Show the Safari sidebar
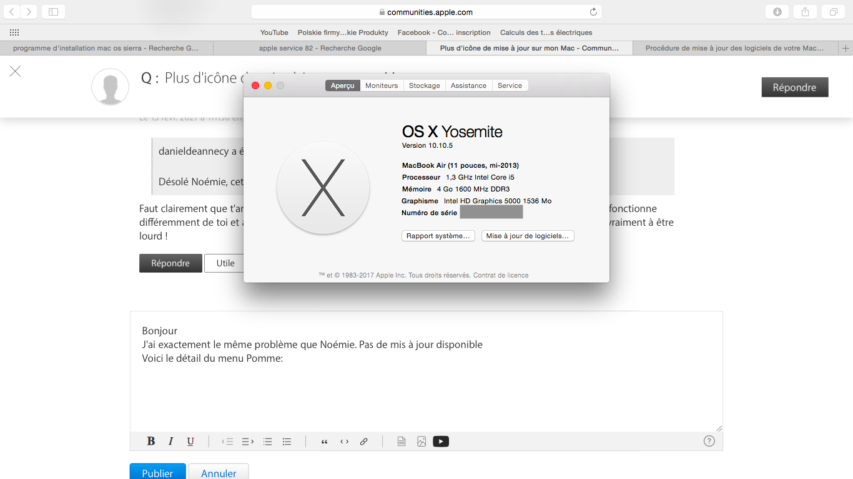853x479 pixels. pyautogui.click(x=53, y=12)
